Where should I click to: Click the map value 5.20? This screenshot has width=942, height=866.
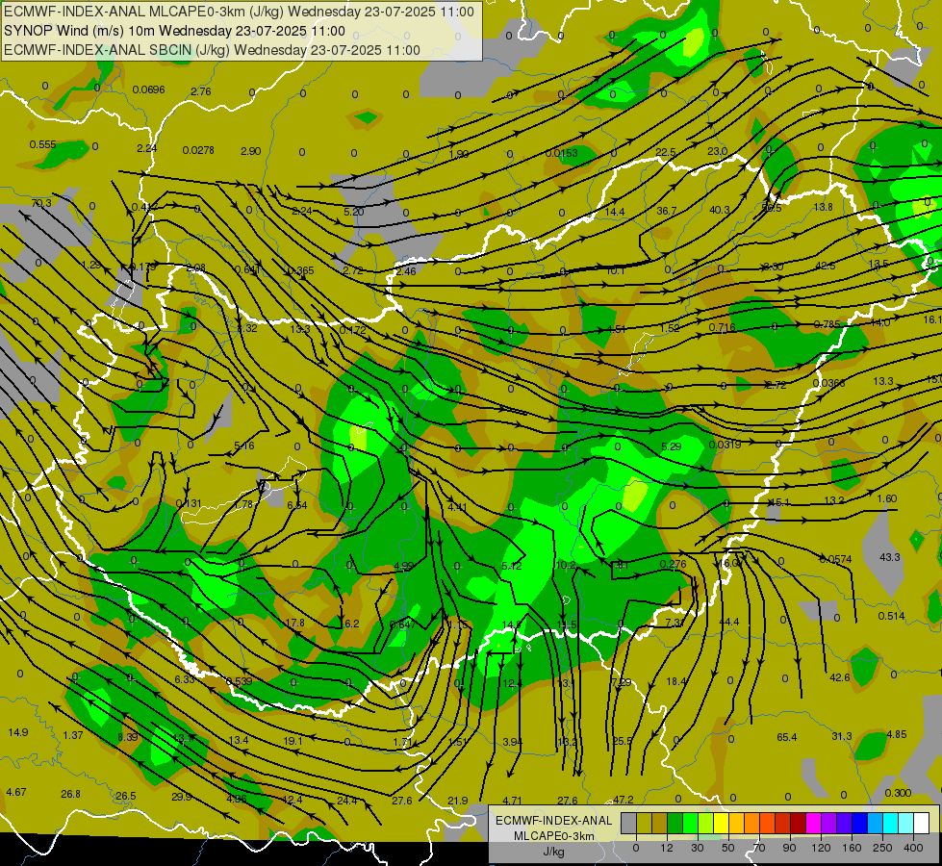click(x=354, y=212)
